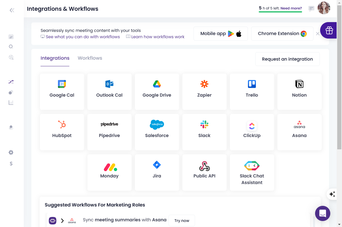Open the Pipedrive integration card
The width and height of the screenshot is (342, 227).
coord(110,132)
